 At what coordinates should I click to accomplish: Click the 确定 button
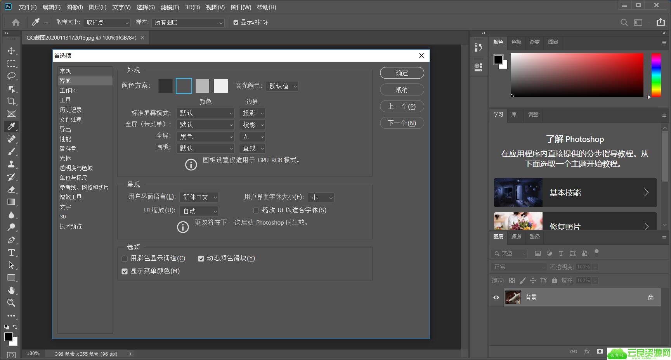coord(402,73)
